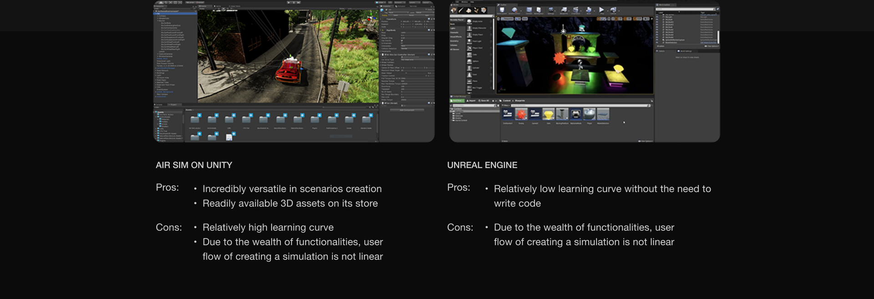Select the Enemy asset thumbnail in Unreal's Content Browser
This screenshot has width=874, height=299.
pyautogui.click(x=521, y=114)
